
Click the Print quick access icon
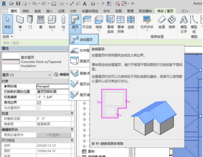(54, 4)
